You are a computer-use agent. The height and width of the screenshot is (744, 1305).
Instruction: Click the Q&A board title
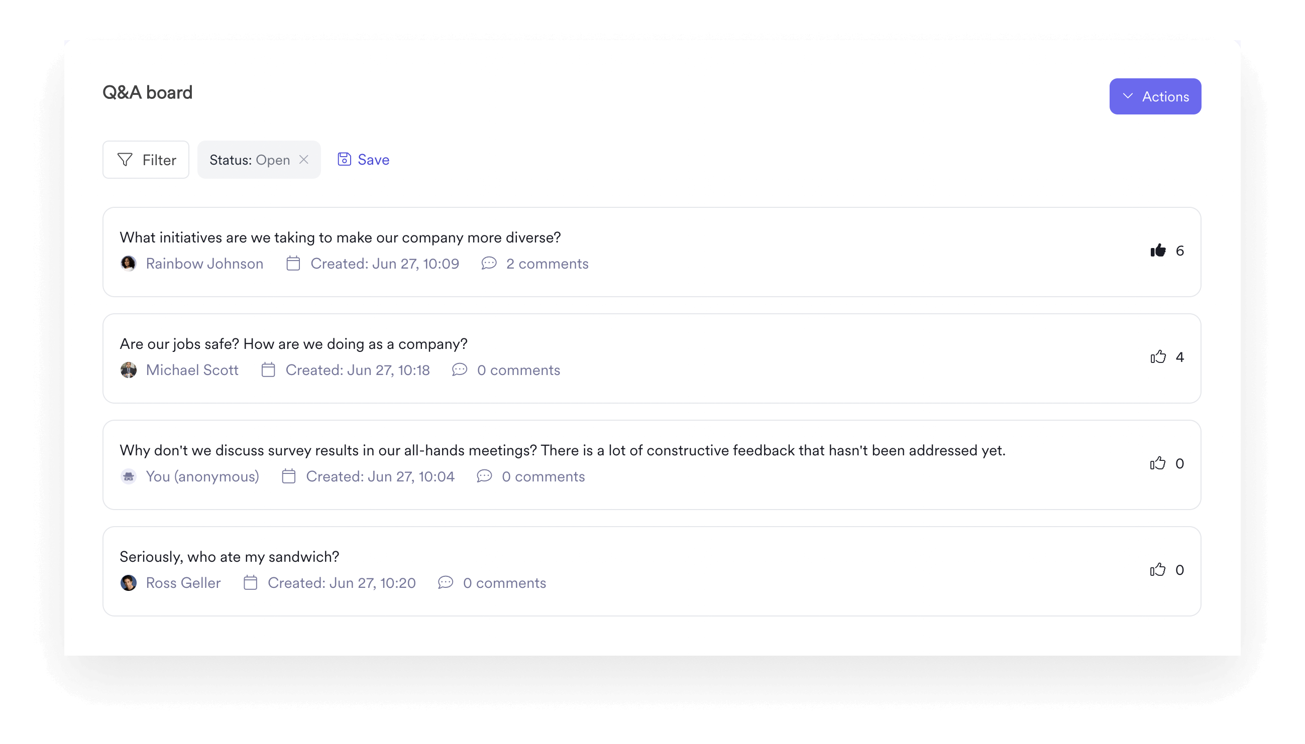click(x=147, y=92)
